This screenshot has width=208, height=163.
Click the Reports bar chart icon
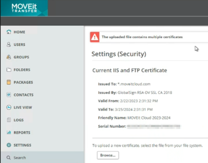[9, 132]
